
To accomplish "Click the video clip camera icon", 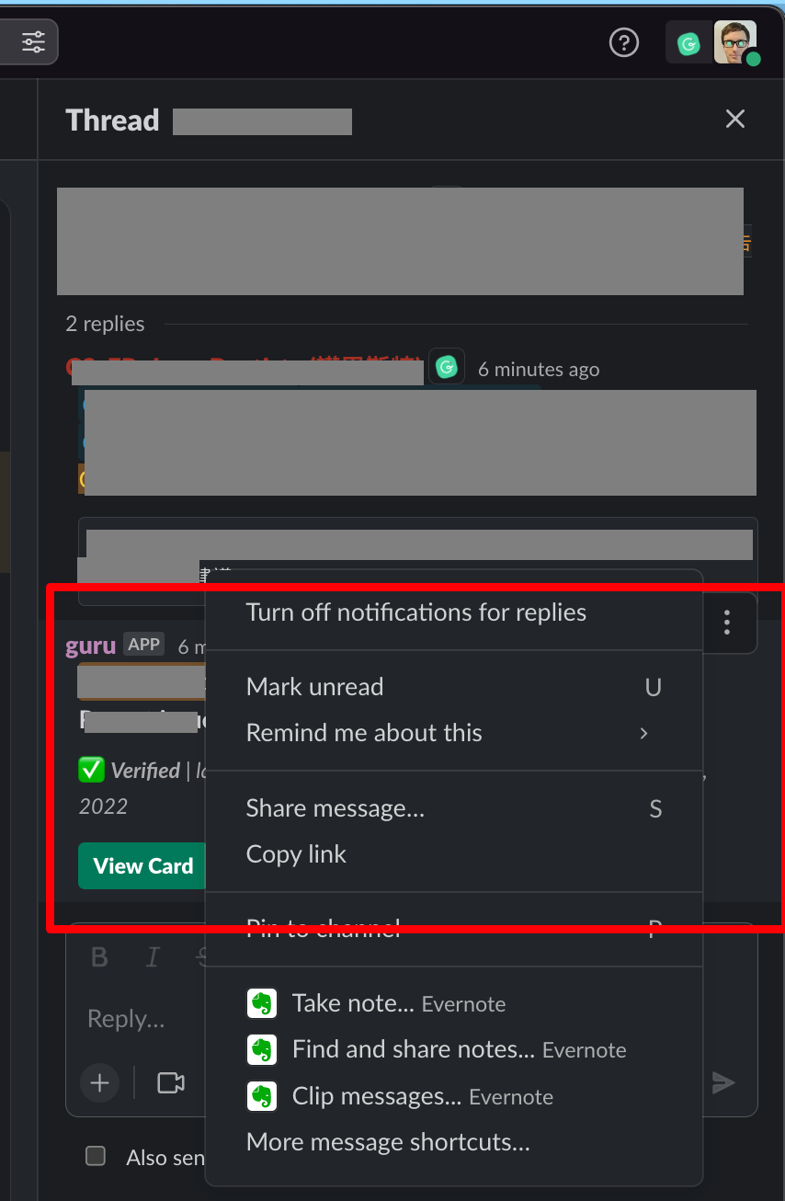I will coord(171,1082).
